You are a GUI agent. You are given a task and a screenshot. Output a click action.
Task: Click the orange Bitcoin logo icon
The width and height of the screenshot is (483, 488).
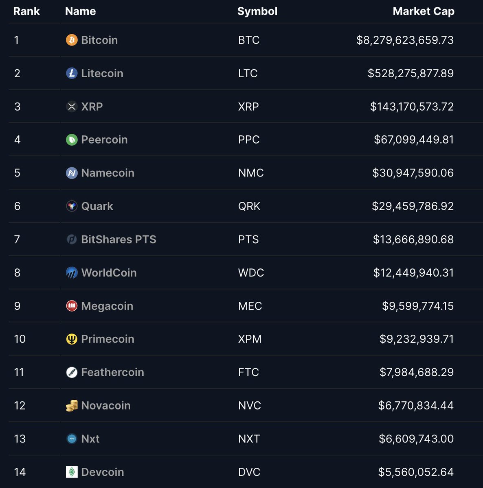click(72, 40)
